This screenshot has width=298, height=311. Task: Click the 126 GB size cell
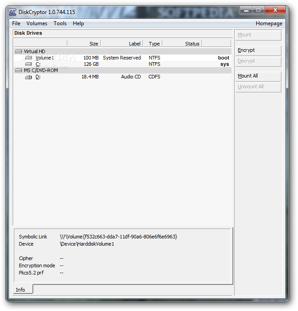tap(91, 64)
